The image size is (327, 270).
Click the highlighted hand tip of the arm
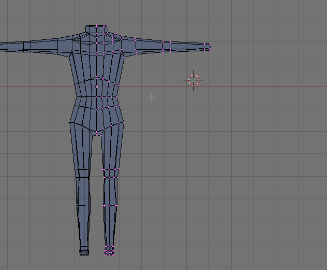(x=207, y=47)
